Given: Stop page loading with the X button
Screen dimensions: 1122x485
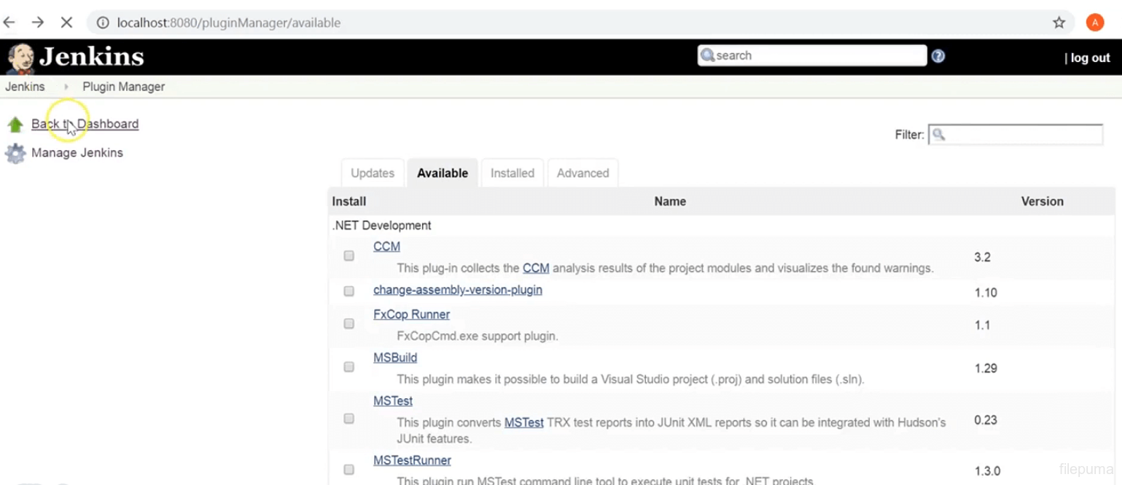Looking at the screenshot, I should (x=66, y=23).
